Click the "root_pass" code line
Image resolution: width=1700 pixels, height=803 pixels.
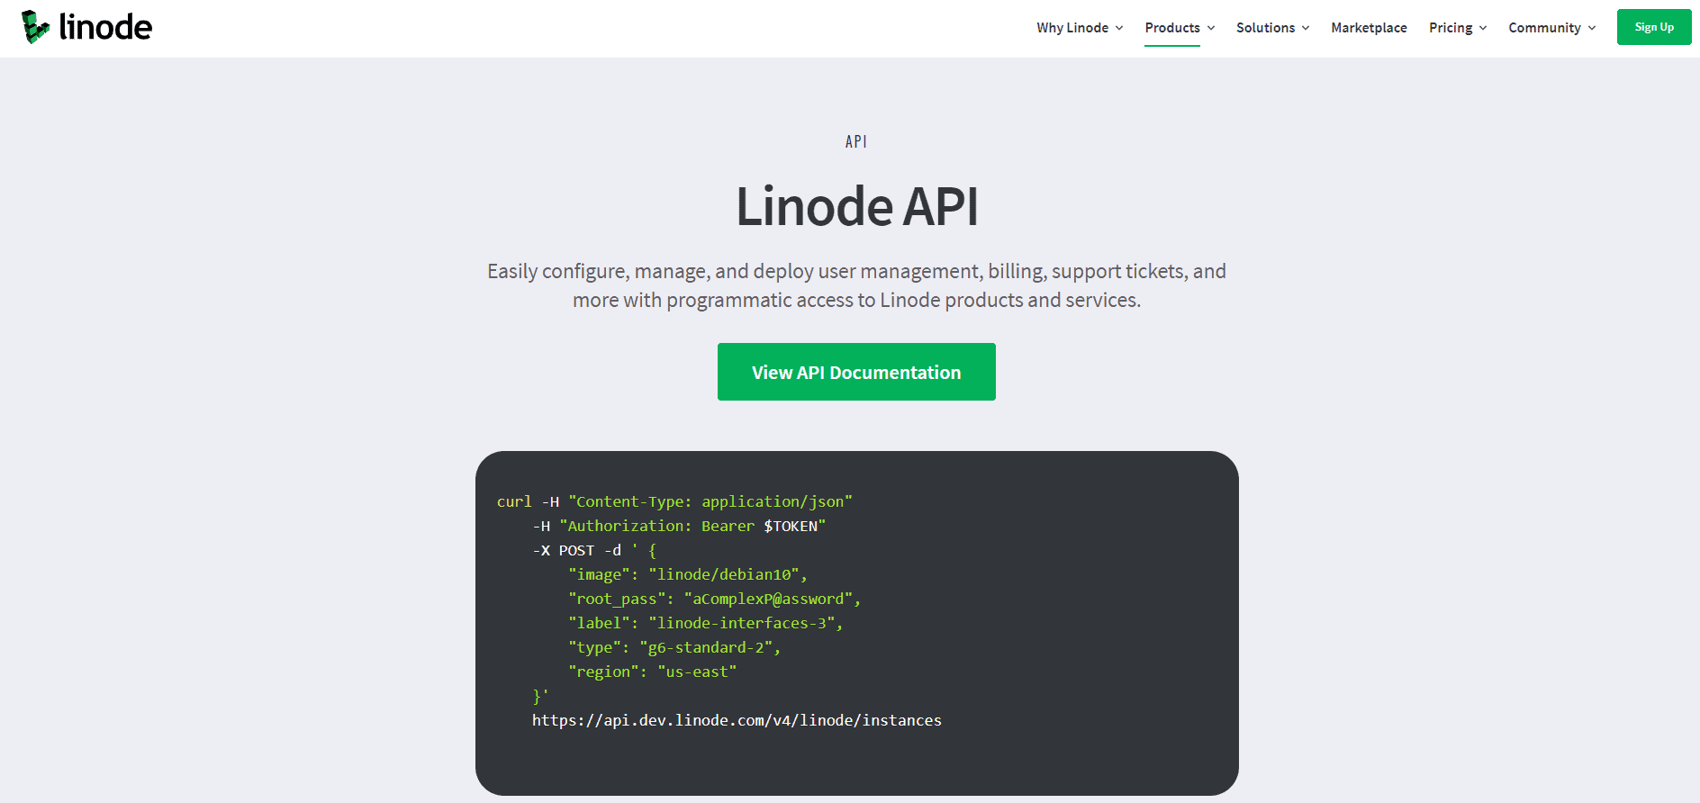coord(715,599)
